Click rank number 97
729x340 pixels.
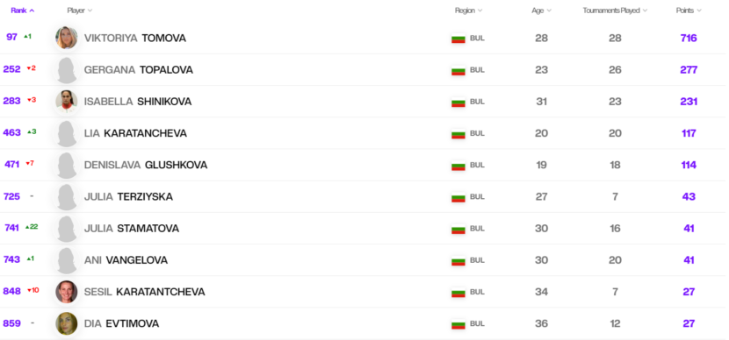coord(11,37)
